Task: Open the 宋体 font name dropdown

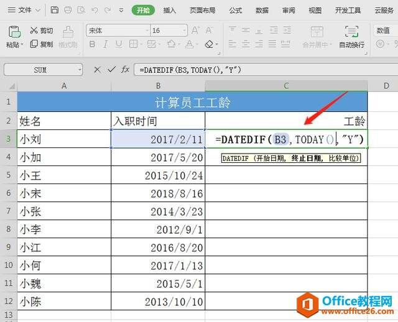Action: click(147, 30)
